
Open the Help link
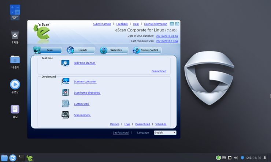coord(136,24)
